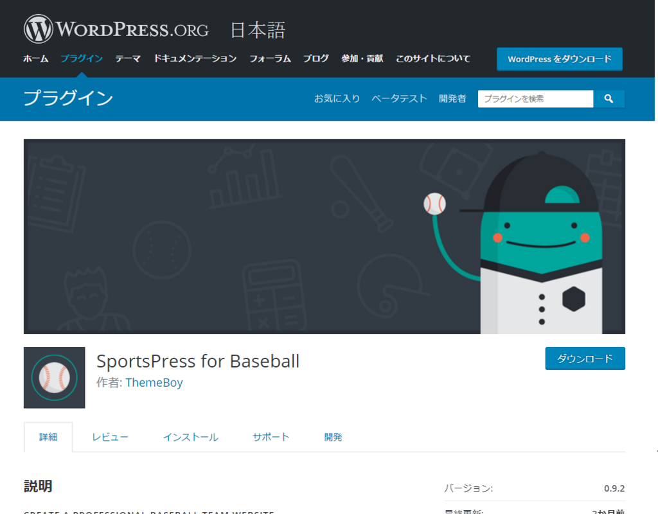The height and width of the screenshot is (514, 658).
Task: Focus the プラグインを検索 search field
Action: 535,99
